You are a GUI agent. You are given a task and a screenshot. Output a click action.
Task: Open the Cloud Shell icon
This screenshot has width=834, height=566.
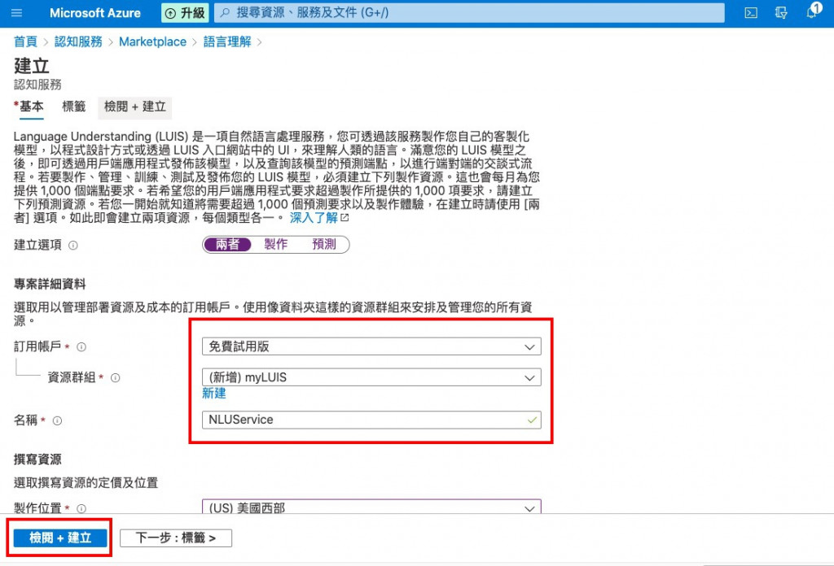tap(750, 13)
